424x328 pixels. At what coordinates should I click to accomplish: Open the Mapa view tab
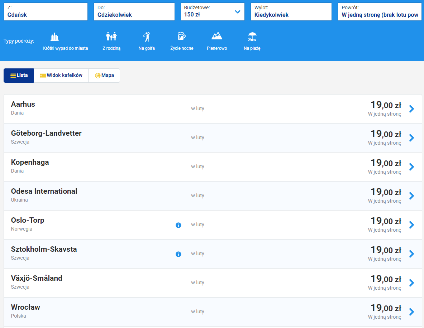104,76
